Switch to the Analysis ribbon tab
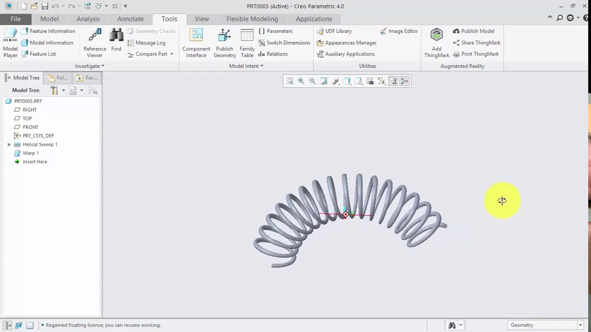The height and width of the screenshot is (332, 591). 88,19
